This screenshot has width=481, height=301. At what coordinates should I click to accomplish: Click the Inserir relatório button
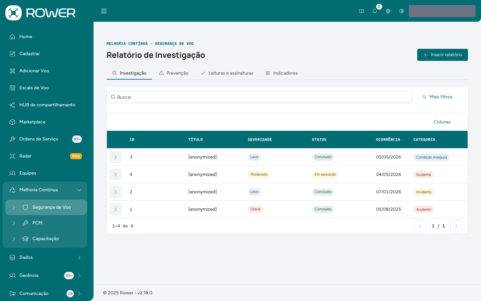point(442,55)
